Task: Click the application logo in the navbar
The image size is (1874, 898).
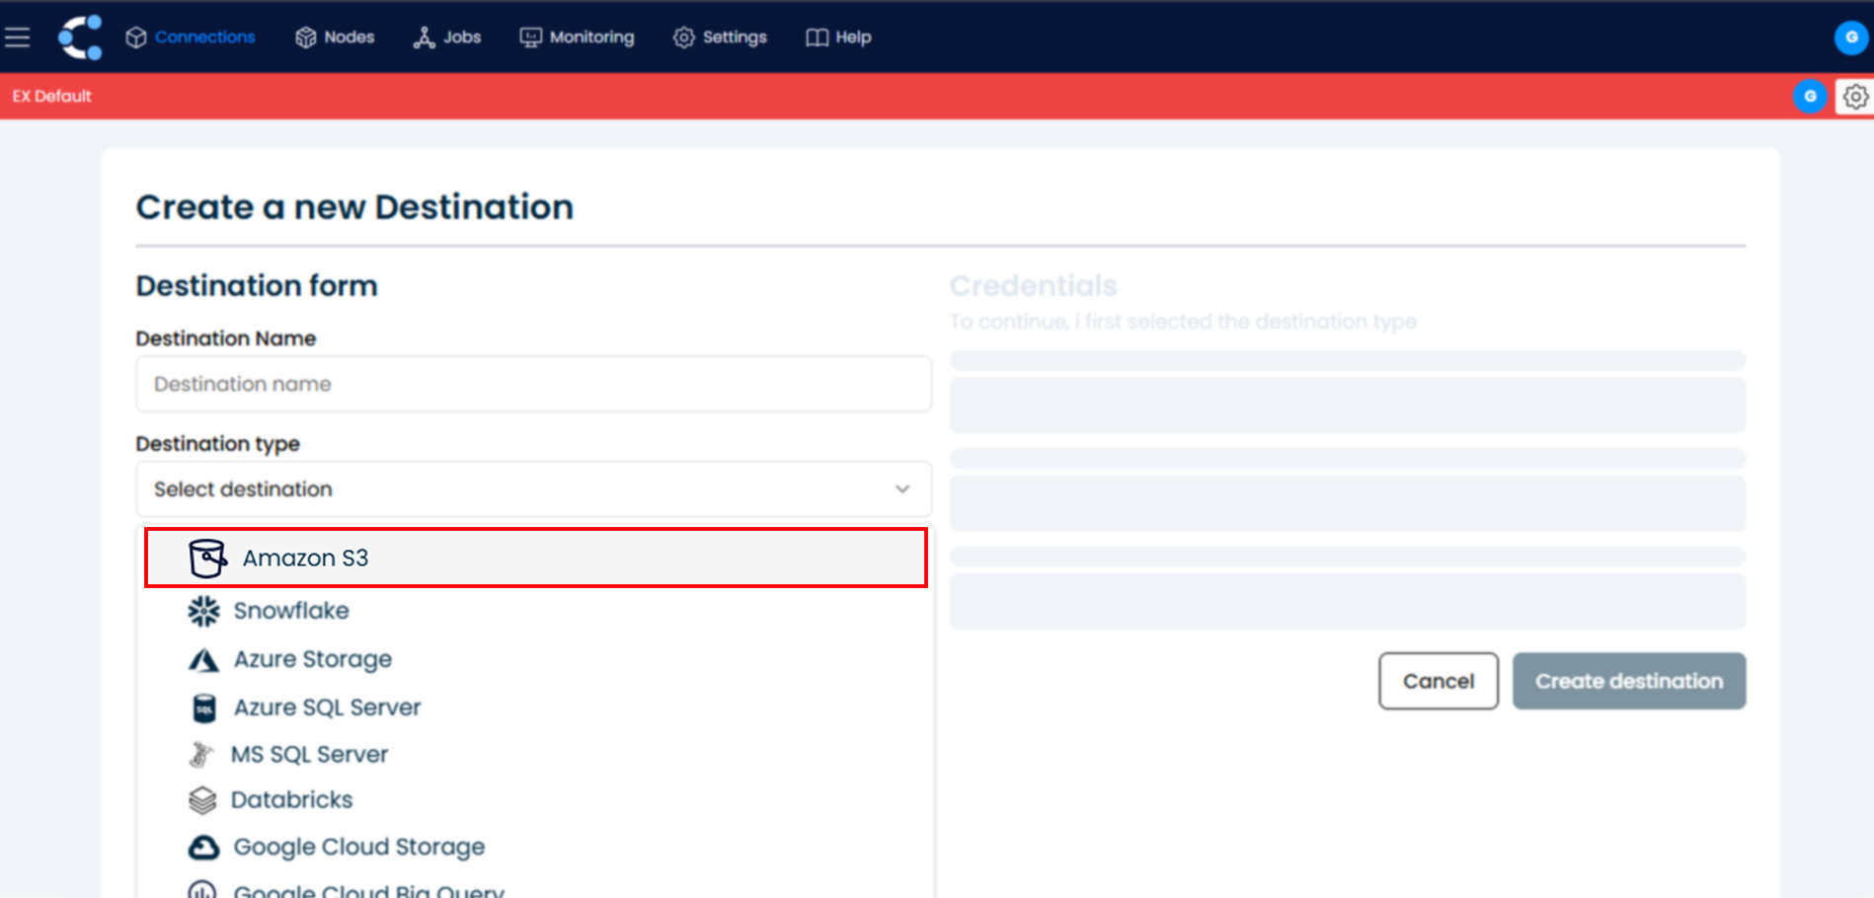Action: coord(79,37)
